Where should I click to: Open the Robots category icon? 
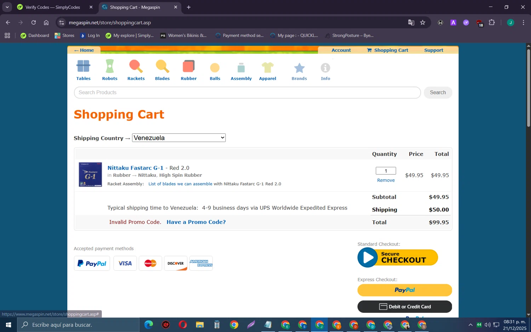pos(110,66)
